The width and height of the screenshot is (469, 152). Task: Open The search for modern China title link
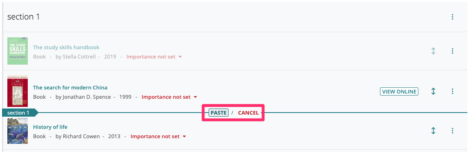[x=70, y=88]
